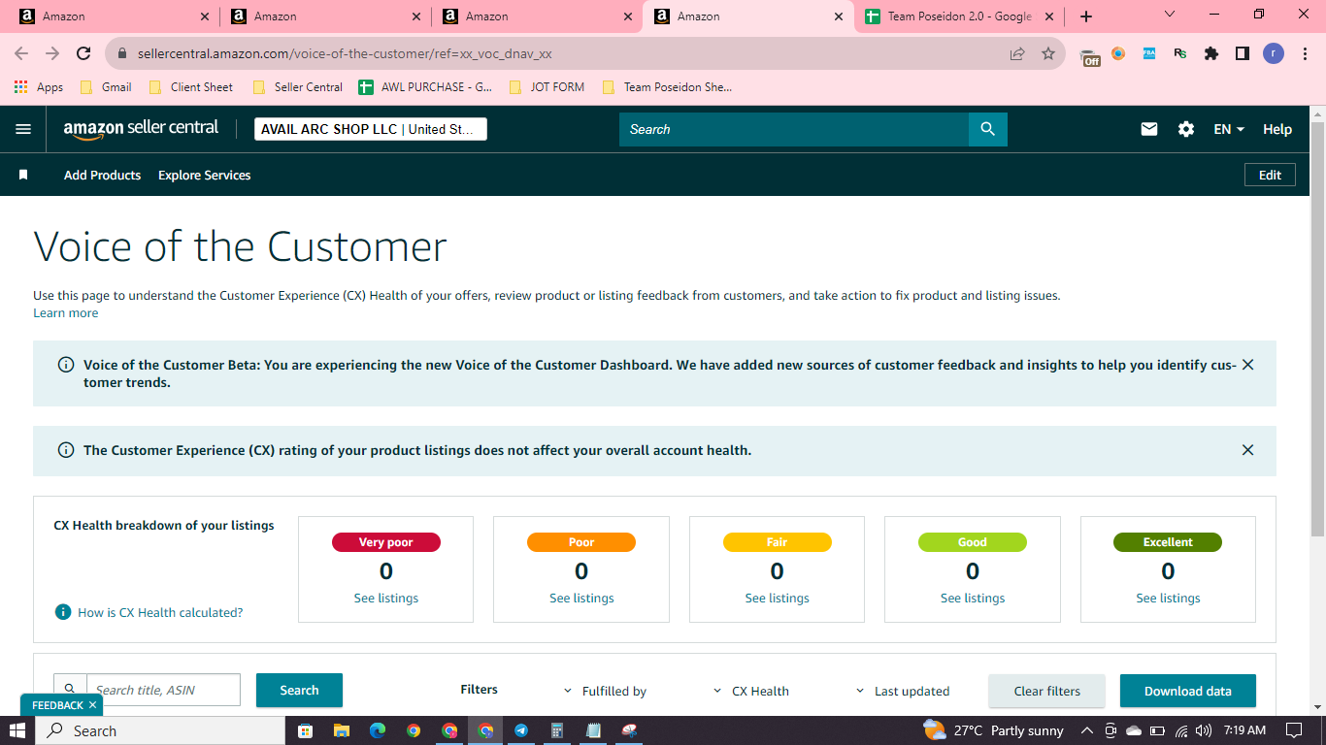This screenshot has height=745, width=1326.
Task: View site information via the lock icon
Action: tap(122, 54)
